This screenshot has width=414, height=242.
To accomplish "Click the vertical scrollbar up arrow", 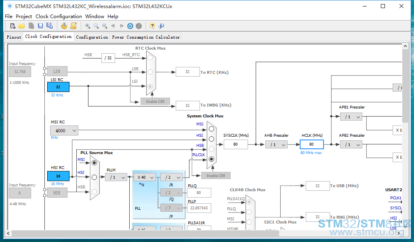I will click(405, 46).
